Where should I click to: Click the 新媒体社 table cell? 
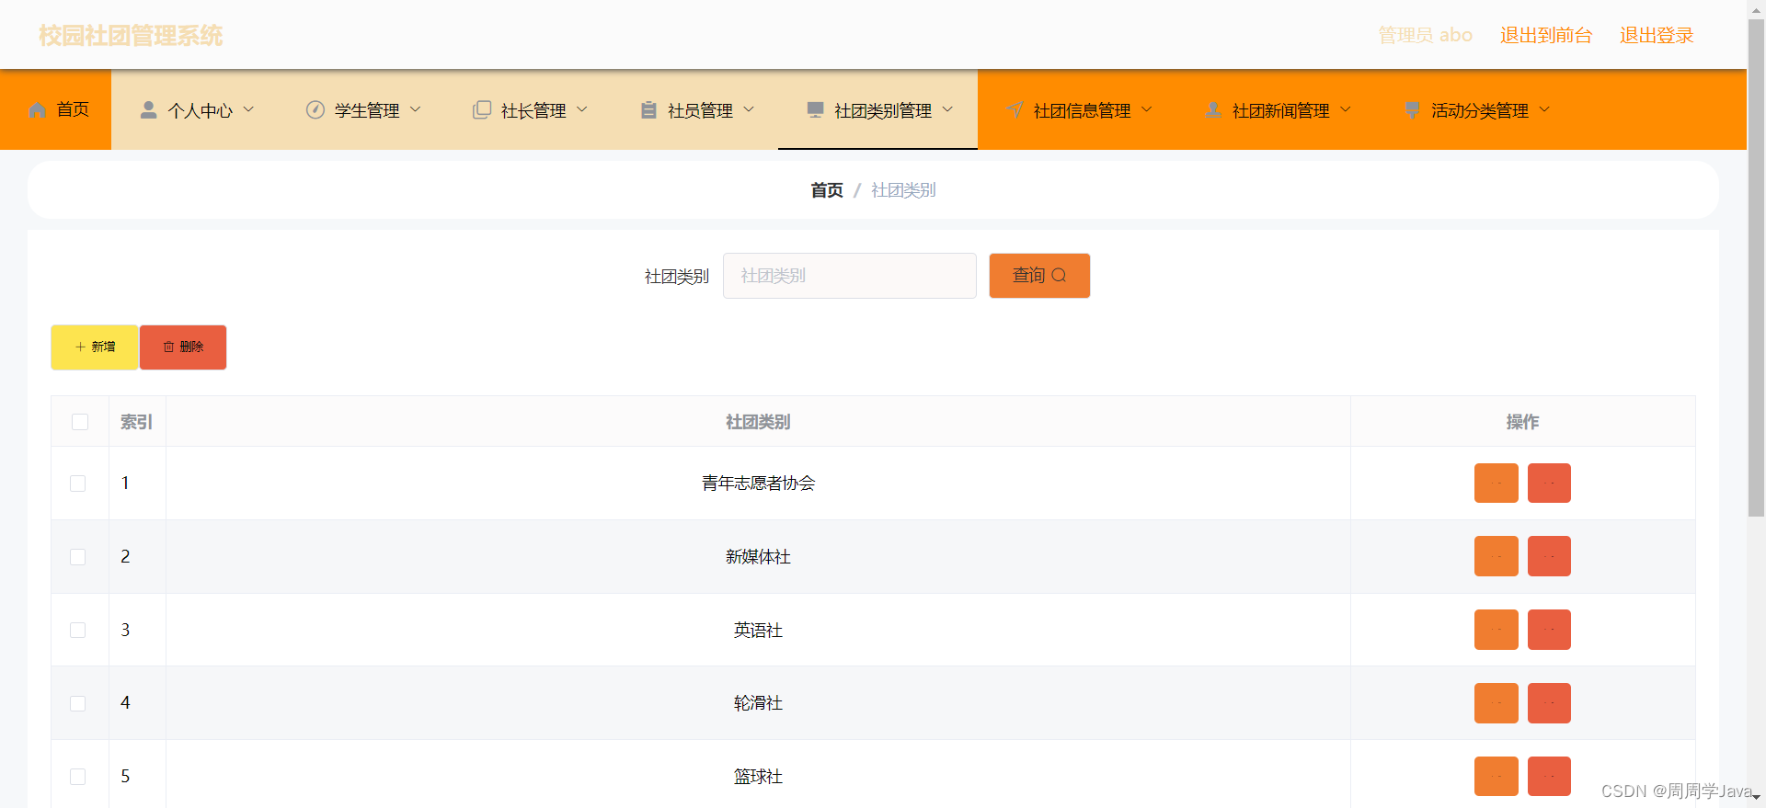[758, 557]
